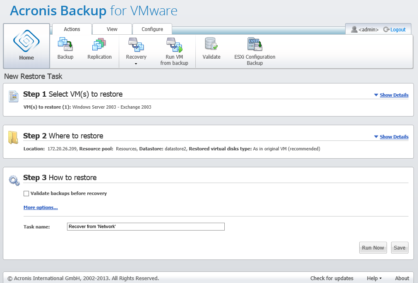Click the Logout arrow icon
Screen dimensions: 418x283
(x=386, y=29)
